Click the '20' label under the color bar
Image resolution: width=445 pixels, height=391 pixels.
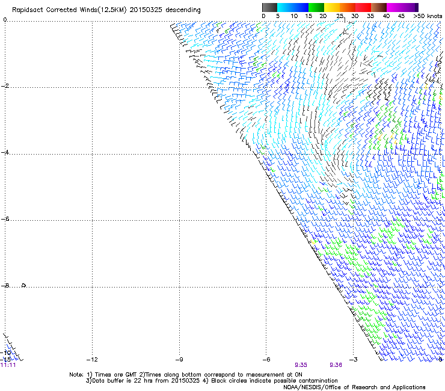pos(323,16)
